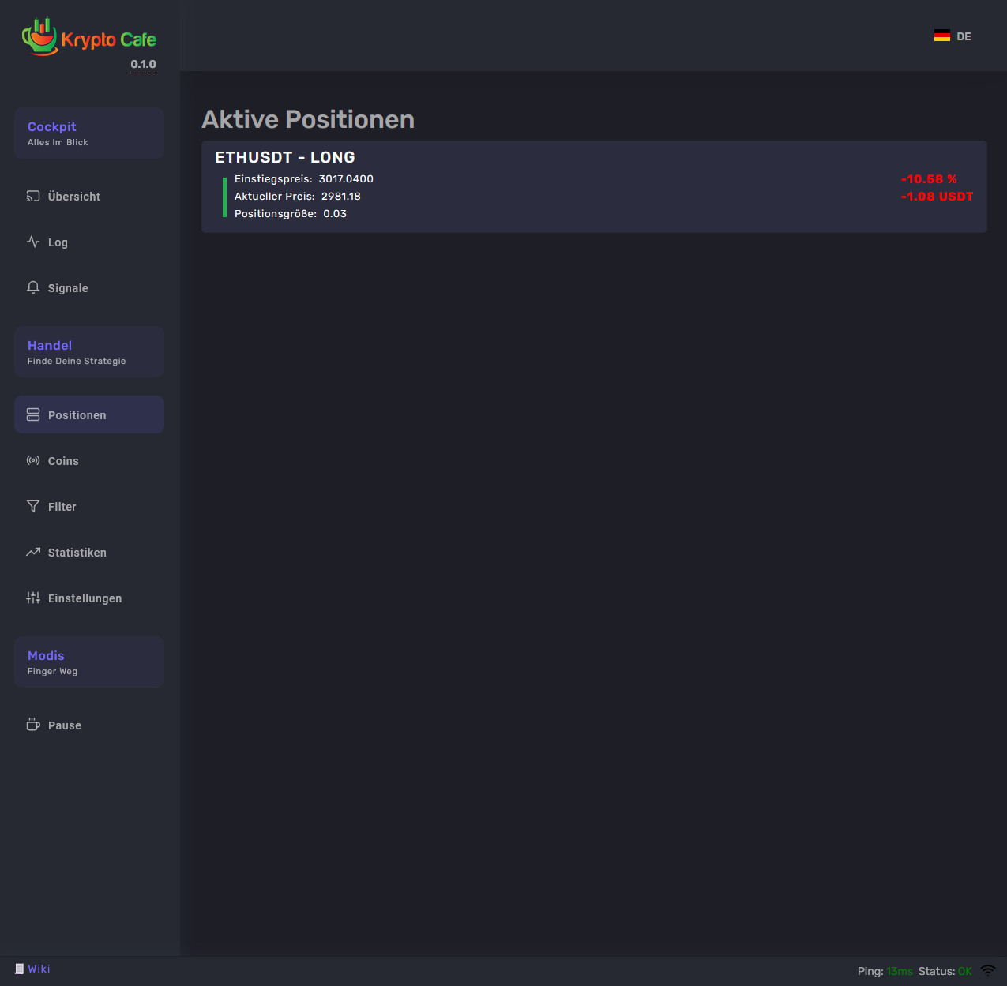Click the Coins radio signal icon
The height and width of the screenshot is (986, 1007).
[x=33, y=460]
